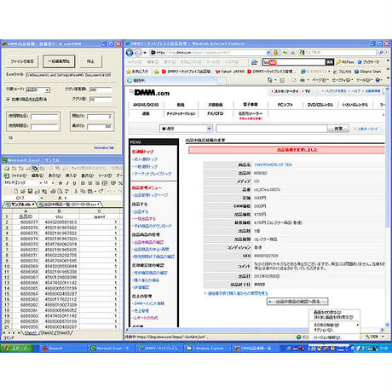Open the FX/CFD navigation tab on DMM
The width and height of the screenshot is (392, 392).
[x=215, y=113]
